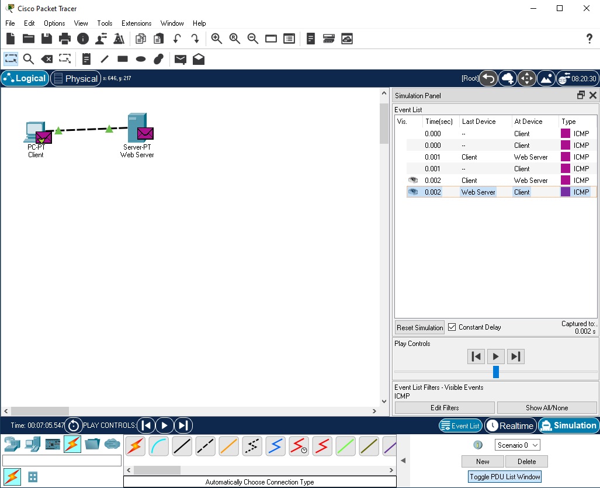
Task: Open network information icon
Action: click(82, 39)
